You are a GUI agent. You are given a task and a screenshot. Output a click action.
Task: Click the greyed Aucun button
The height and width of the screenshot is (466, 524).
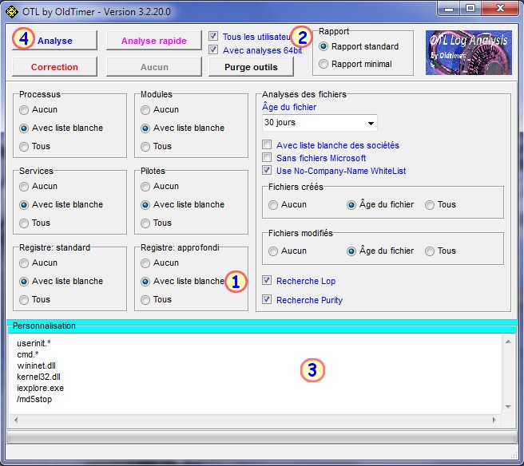coord(154,67)
